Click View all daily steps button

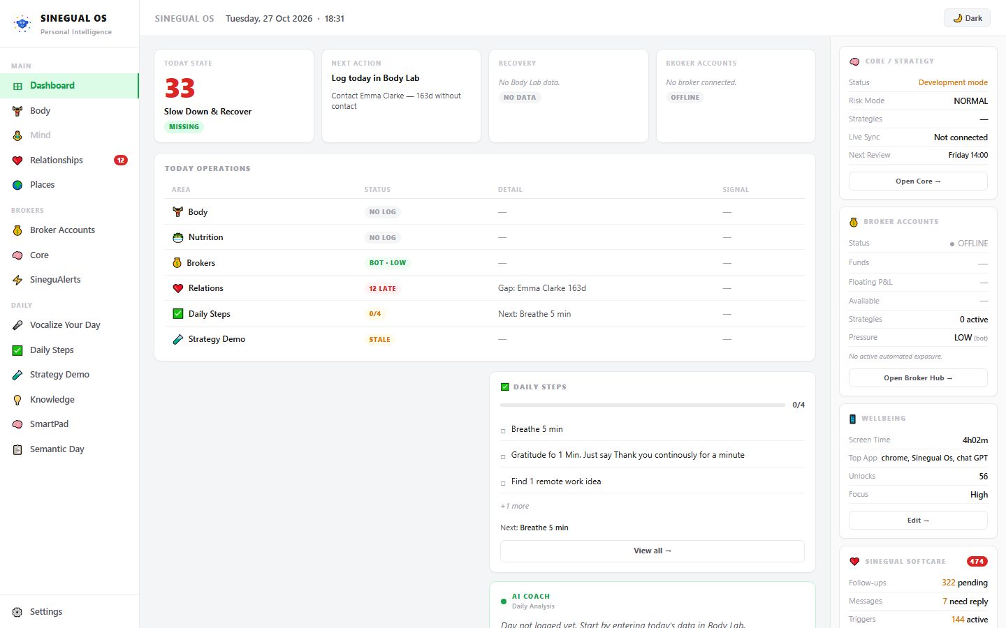[x=653, y=551]
